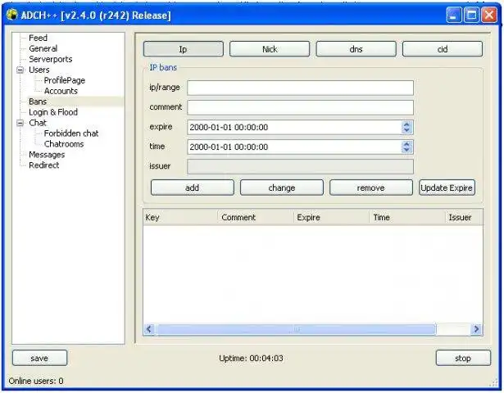Select the Chat tree item
Image resolution: width=504 pixels, height=393 pixels.
[38, 123]
